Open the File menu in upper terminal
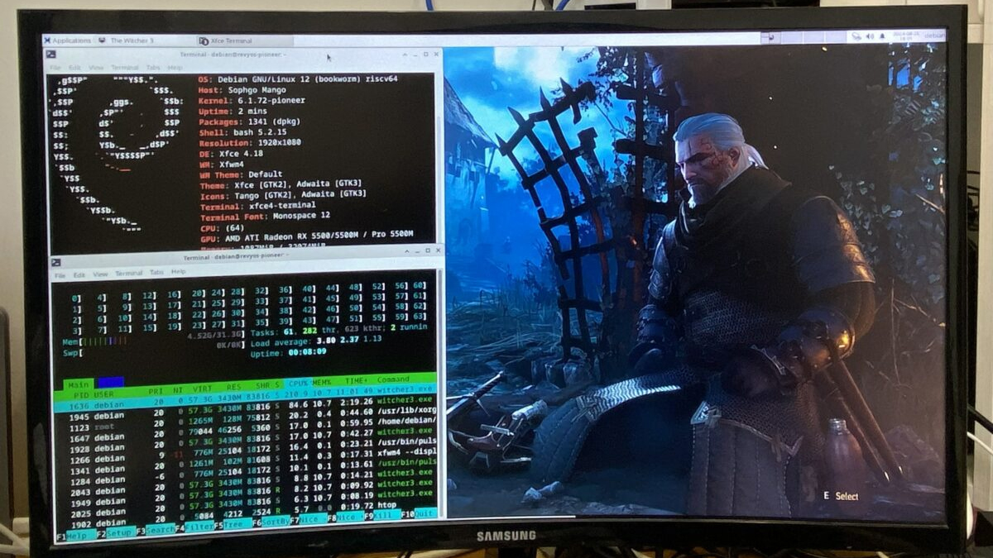The image size is (993, 558). [53, 67]
